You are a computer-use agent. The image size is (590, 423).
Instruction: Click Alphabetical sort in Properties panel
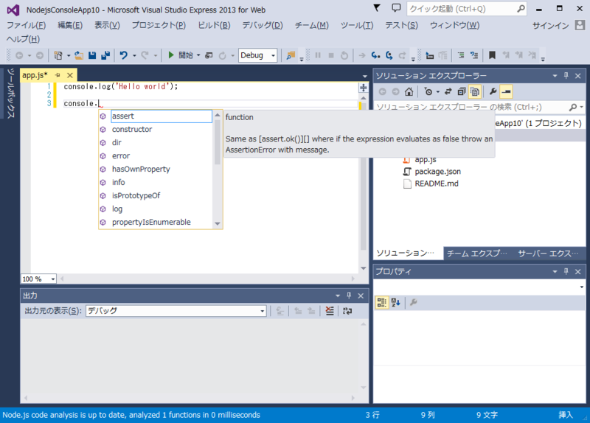[395, 302]
